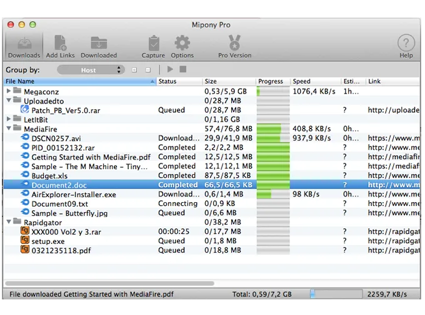This screenshot has height=315, width=425.
Task: Click the Queued status of setup.exe
Action: pyautogui.click(x=171, y=241)
